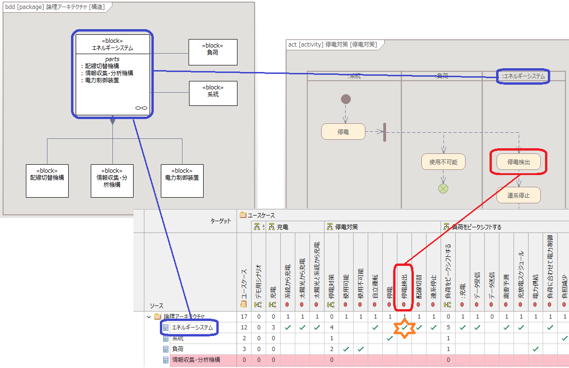Click the :負荷 swimlane header
The width and height of the screenshot is (569, 368).
point(442,76)
